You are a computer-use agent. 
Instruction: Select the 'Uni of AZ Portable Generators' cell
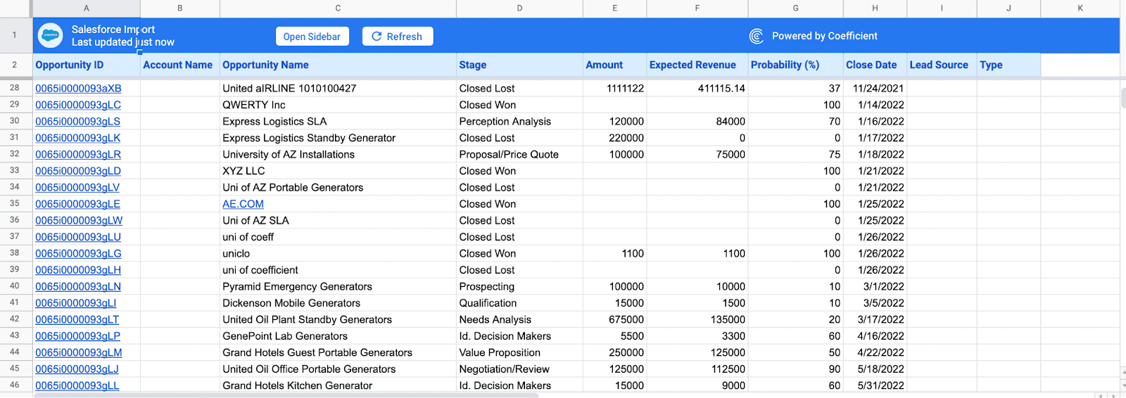(338, 188)
